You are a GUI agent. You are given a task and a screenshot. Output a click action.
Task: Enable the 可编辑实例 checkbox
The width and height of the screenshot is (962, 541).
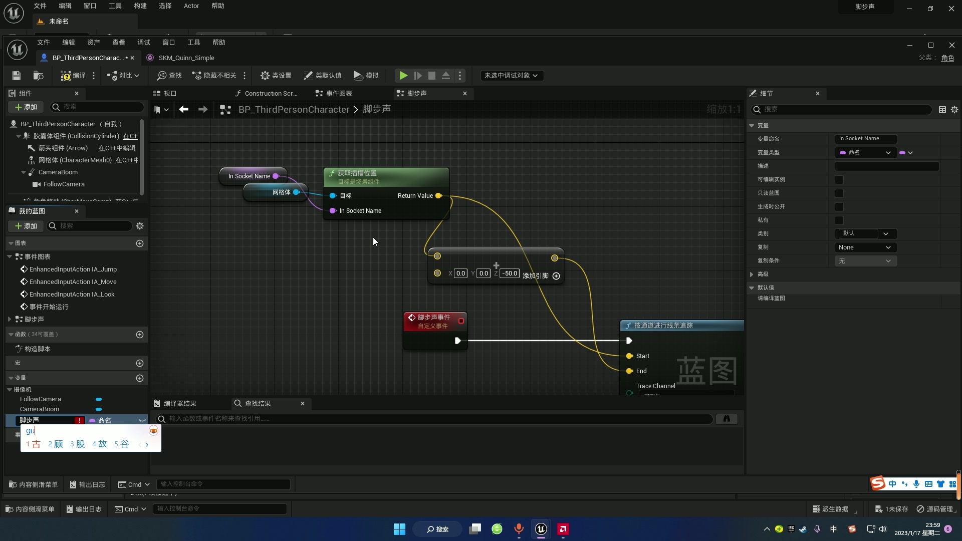(839, 179)
